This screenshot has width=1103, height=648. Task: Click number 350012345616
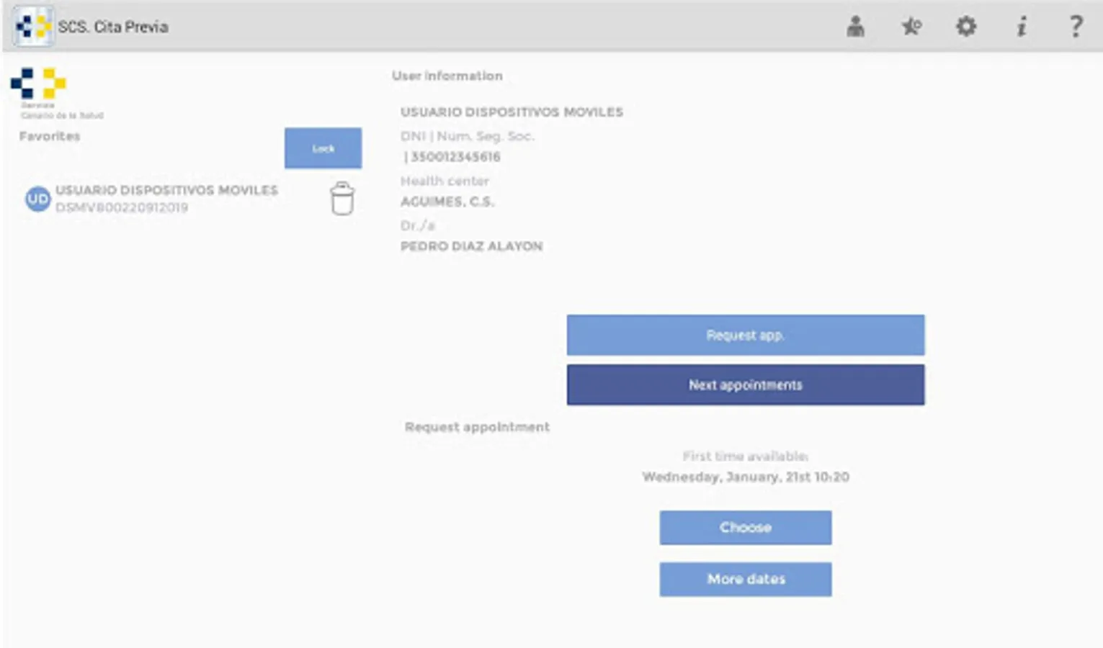pos(455,157)
